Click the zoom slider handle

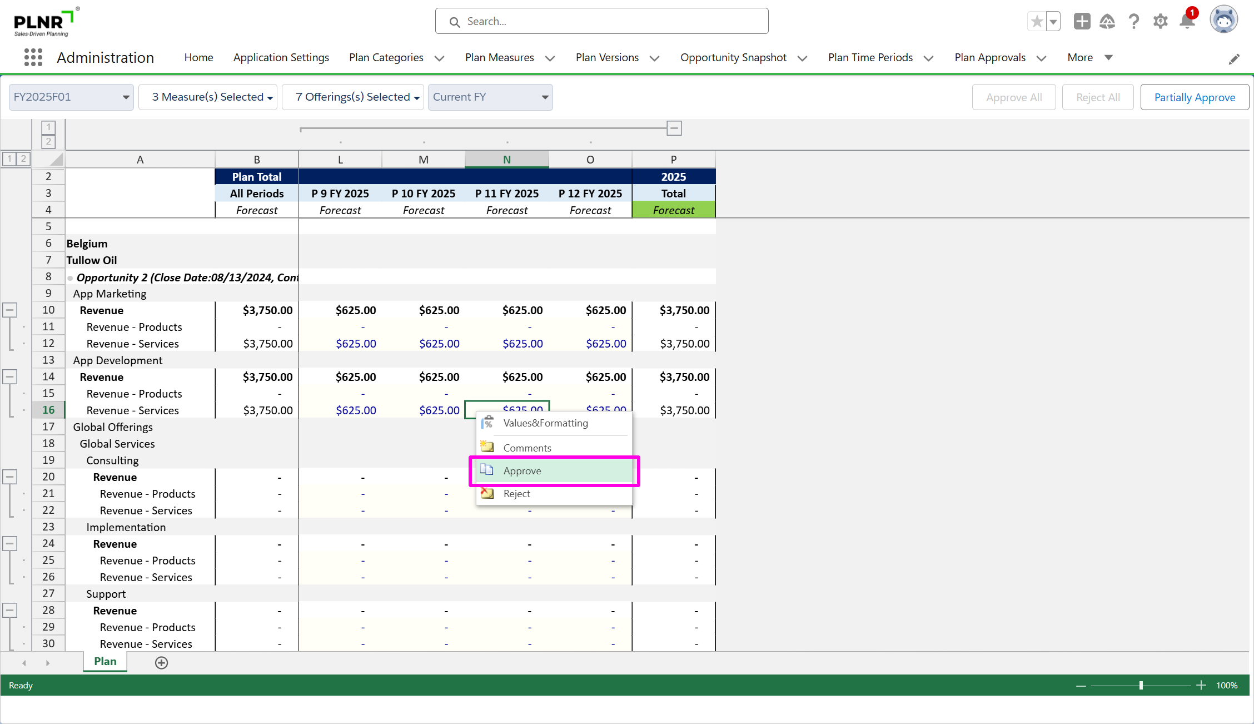[1141, 685]
